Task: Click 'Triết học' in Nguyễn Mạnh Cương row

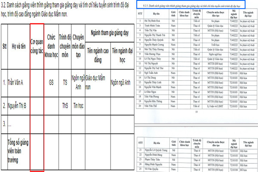Action: 215,45
